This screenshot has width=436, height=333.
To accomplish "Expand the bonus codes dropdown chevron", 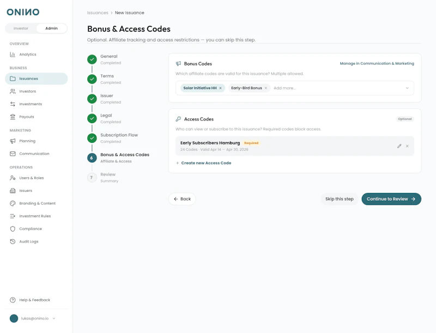I will point(407,88).
